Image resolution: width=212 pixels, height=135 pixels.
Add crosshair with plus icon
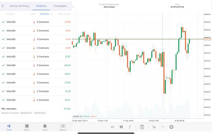coord(163,127)
